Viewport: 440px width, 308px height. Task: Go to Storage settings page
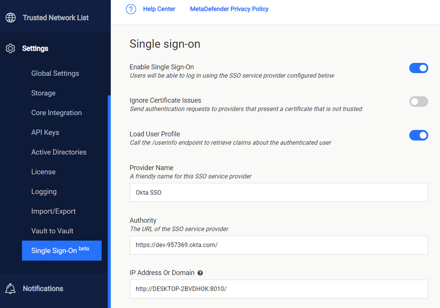click(43, 93)
